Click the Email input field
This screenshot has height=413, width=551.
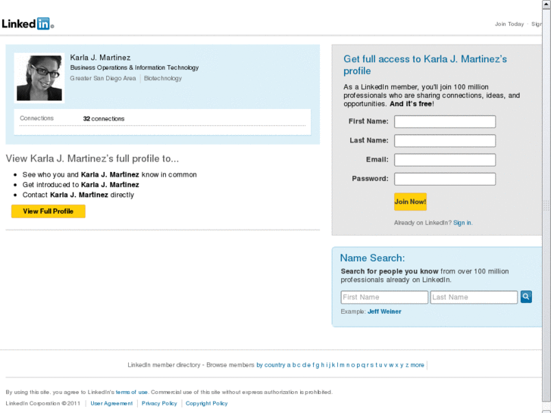445,160
